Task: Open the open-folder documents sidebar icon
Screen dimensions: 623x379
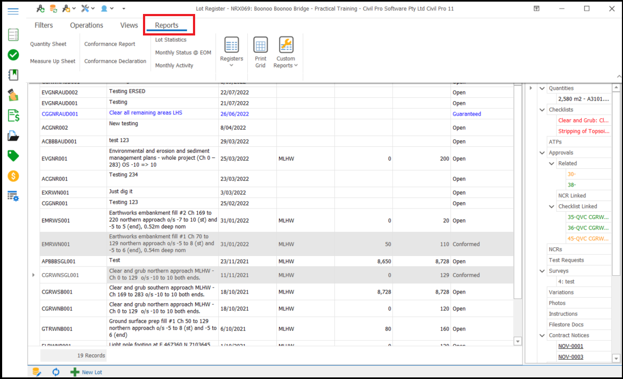Action: [13, 135]
